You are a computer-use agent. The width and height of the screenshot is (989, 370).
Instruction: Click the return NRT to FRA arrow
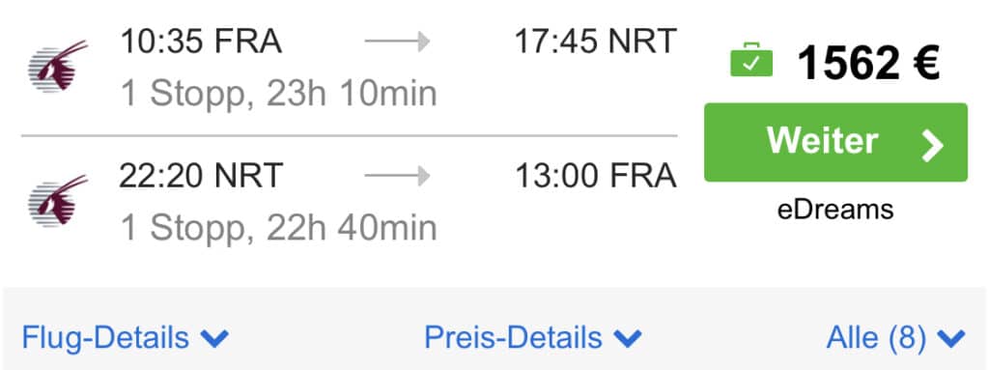tap(397, 176)
